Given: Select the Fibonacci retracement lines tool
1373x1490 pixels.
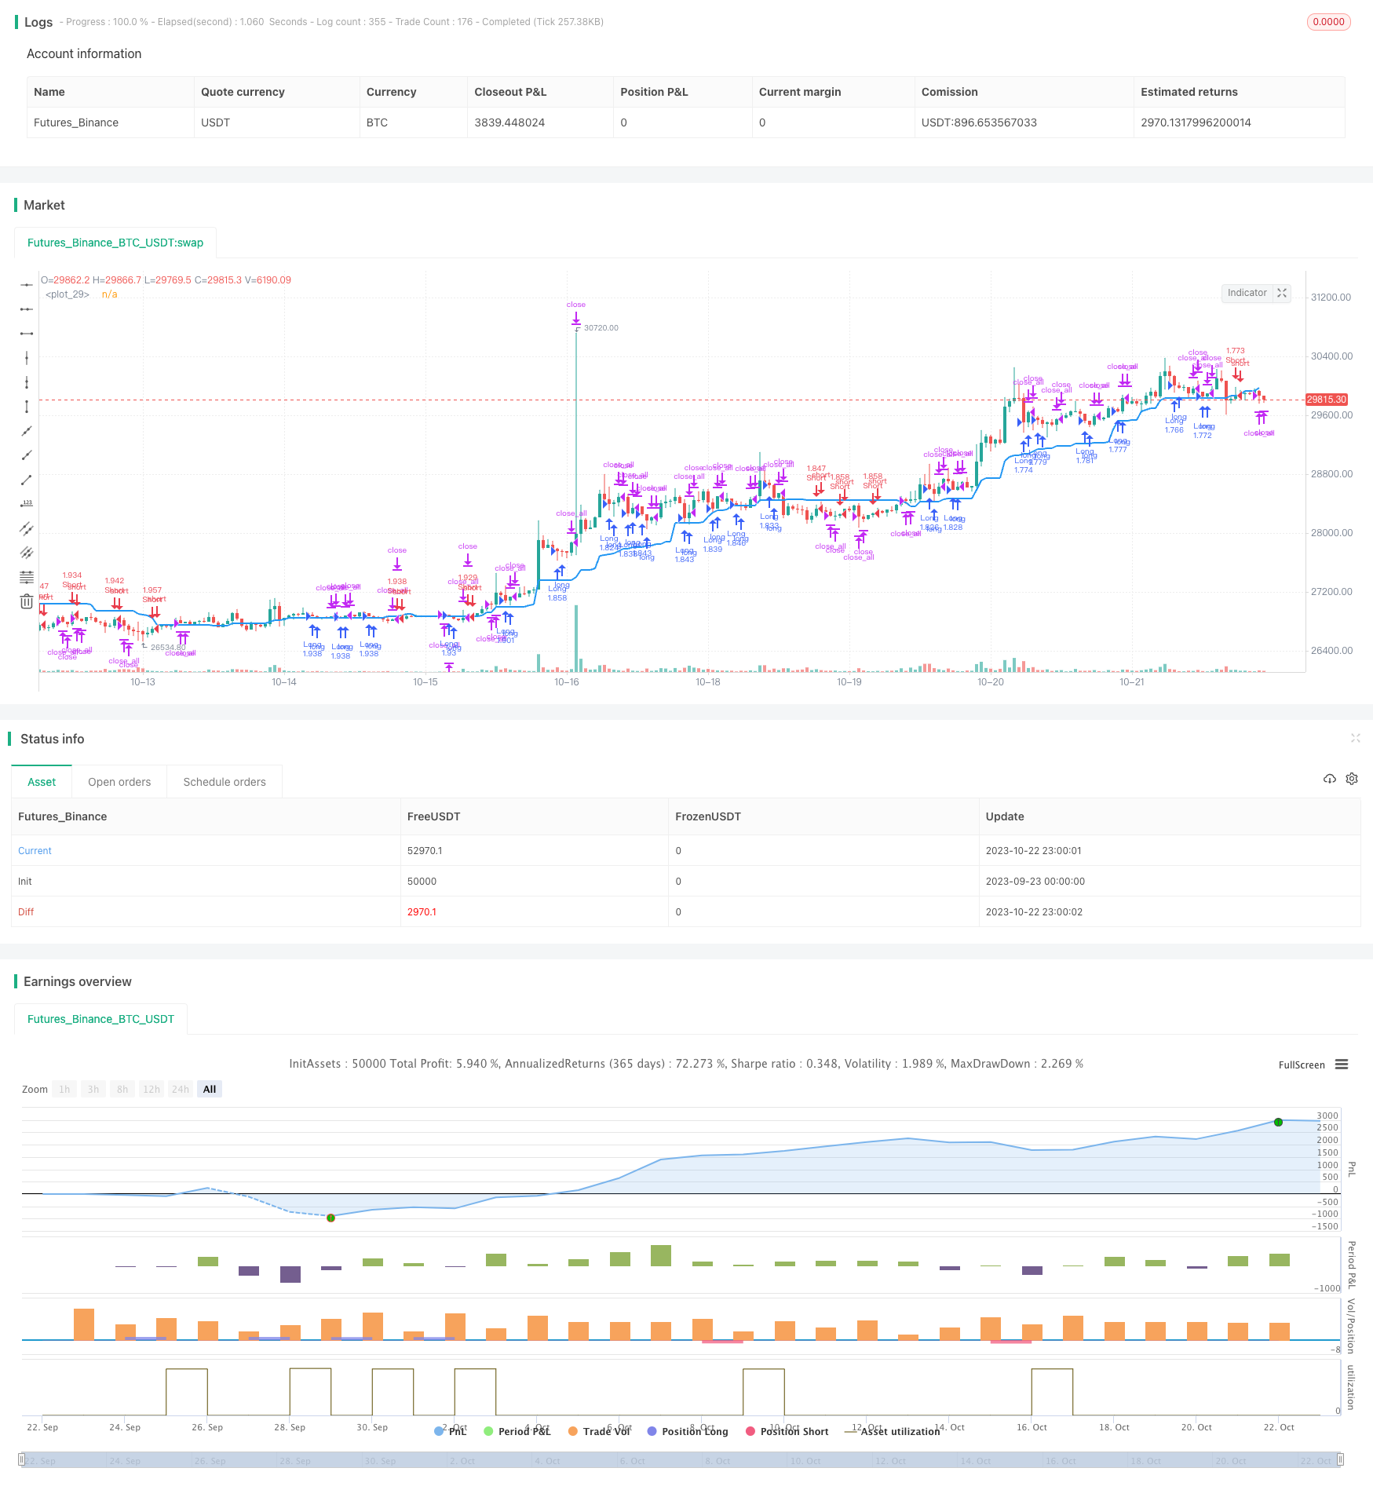Looking at the screenshot, I should pos(27,577).
